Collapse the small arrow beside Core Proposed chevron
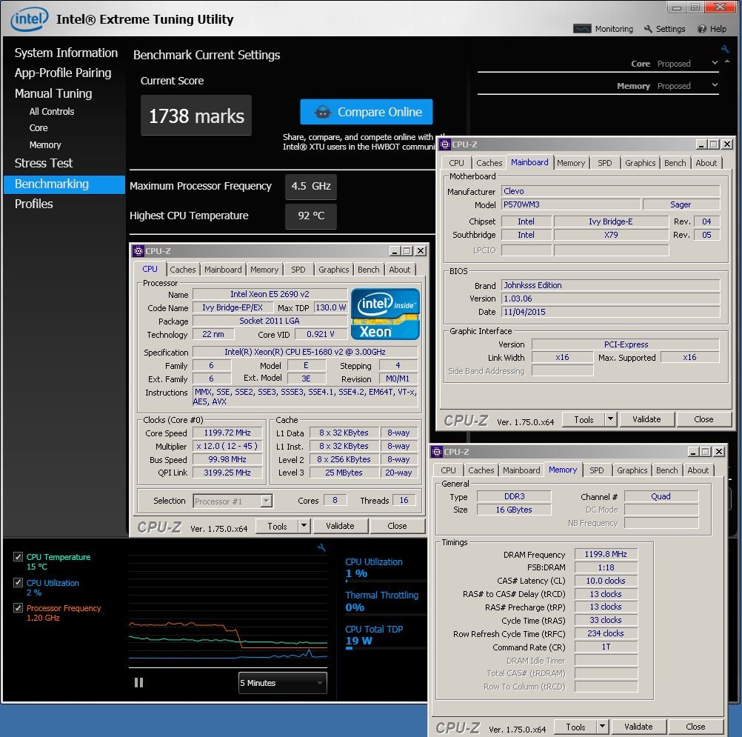 tap(727, 61)
